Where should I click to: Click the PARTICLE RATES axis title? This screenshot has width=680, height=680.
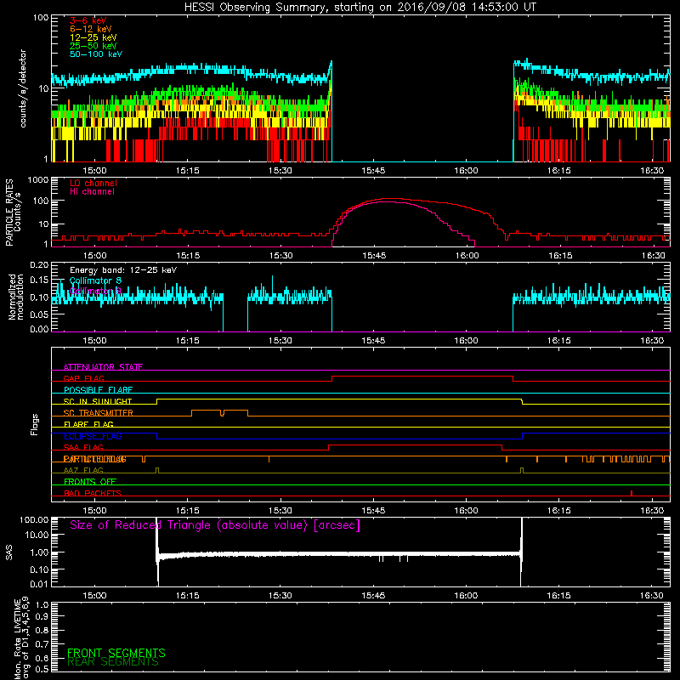(13, 212)
